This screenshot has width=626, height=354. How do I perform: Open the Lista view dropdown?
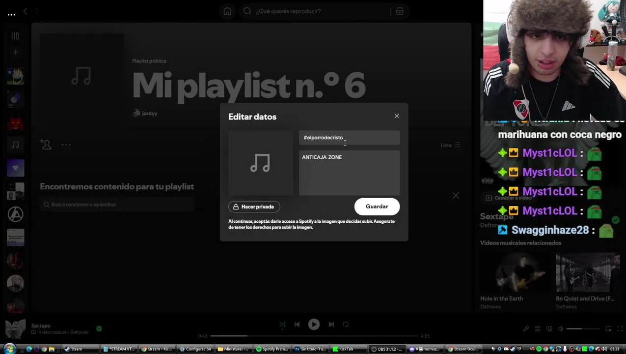tap(450, 145)
